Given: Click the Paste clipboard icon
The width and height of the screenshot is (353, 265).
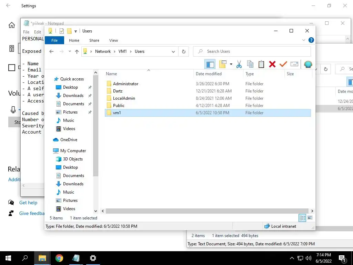Looking at the screenshot, I should [261, 64].
